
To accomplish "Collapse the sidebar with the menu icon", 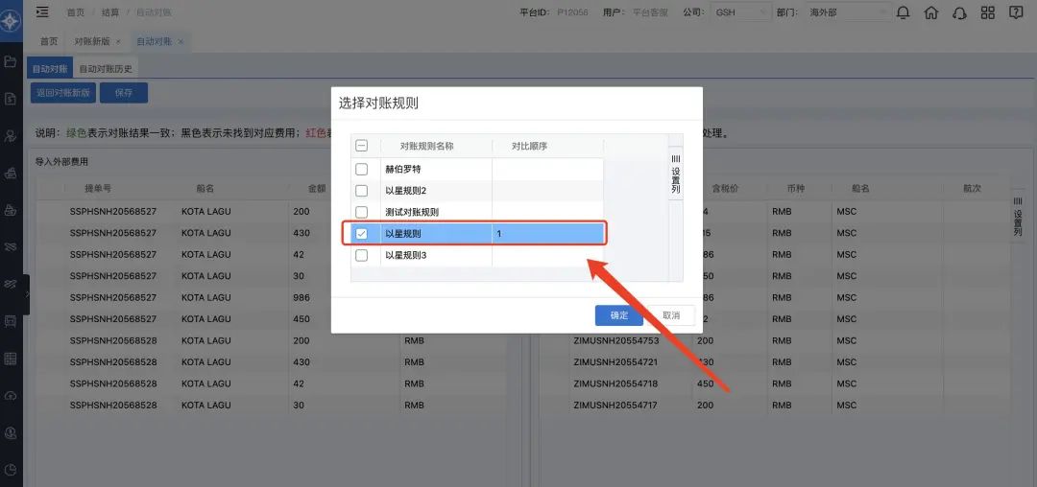I will [42, 12].
